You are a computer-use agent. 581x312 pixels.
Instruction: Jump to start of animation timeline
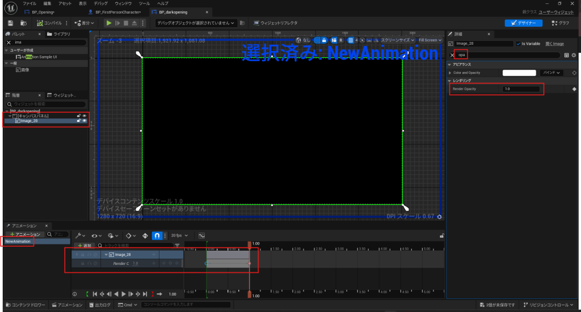[x=95, y=294]
